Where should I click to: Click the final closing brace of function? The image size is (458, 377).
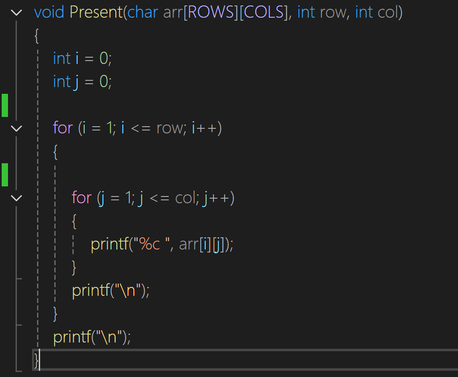coord(36,360)
